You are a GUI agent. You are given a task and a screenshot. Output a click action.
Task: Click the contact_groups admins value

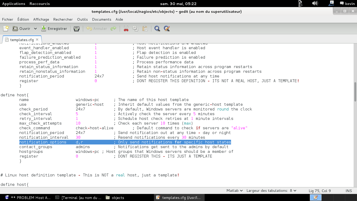(83, 147)
